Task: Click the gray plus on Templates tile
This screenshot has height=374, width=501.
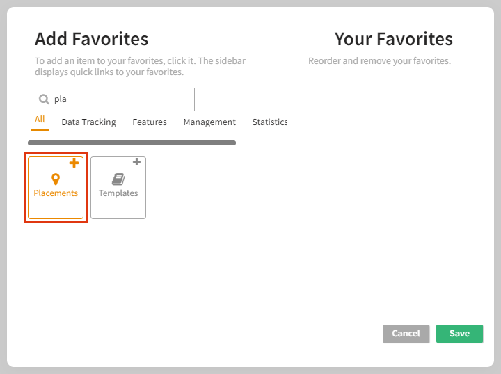Action: pos(136,163)
